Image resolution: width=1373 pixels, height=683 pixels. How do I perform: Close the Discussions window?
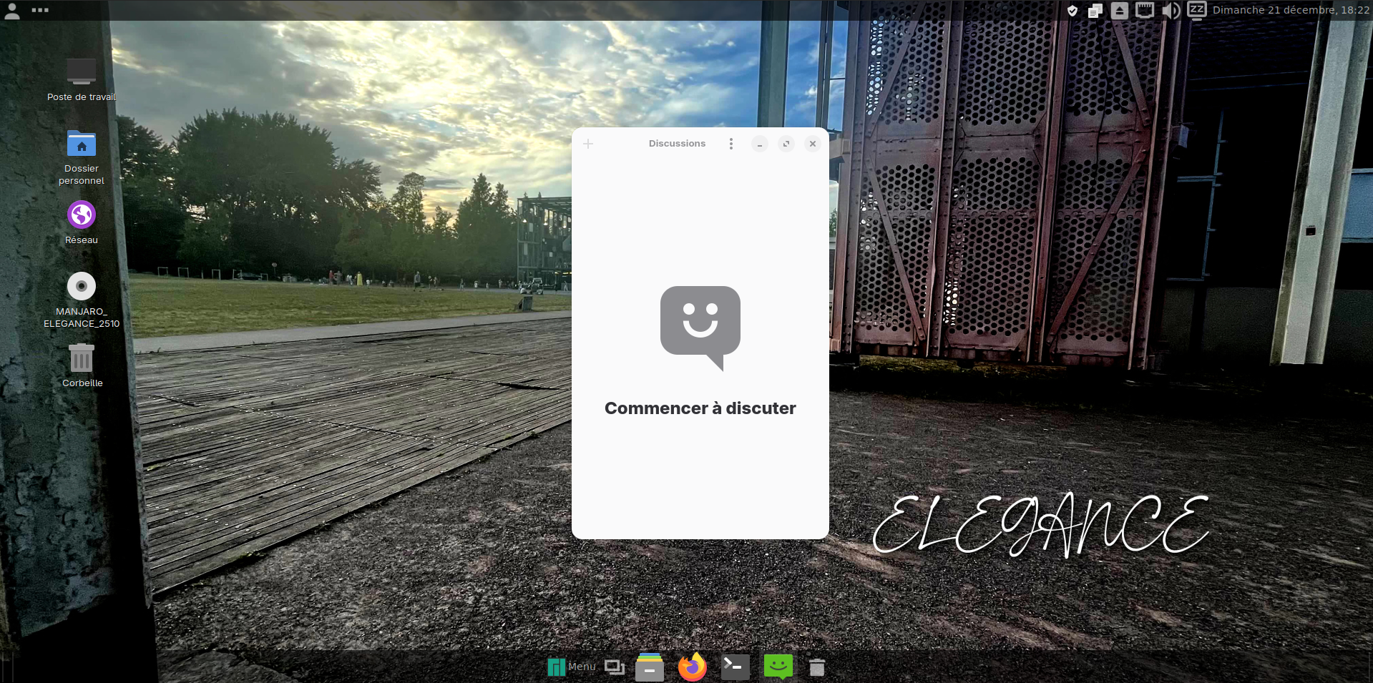[x=813, y=144]
